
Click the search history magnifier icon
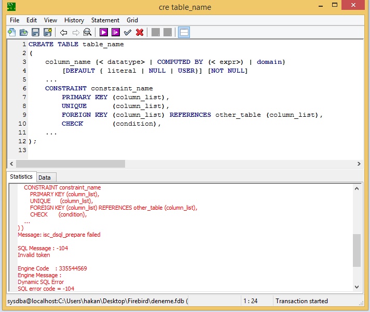(87, 32)
